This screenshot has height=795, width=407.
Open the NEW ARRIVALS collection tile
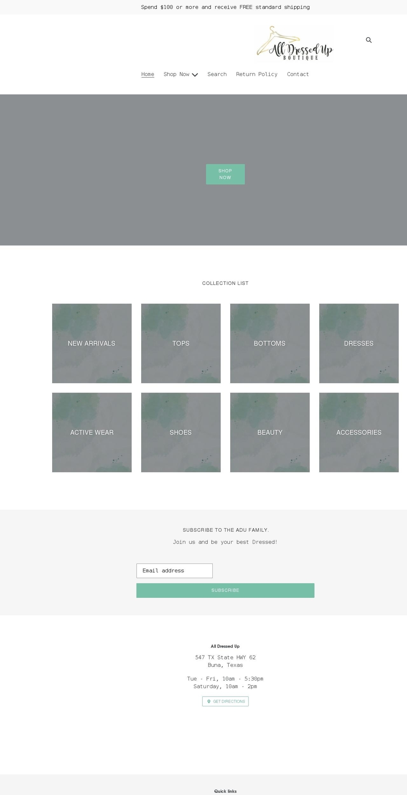pyautogui.click(x=92, y=343)
